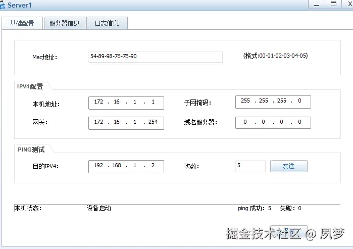The width and height of the screenshot is (353, 249).
Task: Send ping with the 发送 button
Action: [289, 166]
